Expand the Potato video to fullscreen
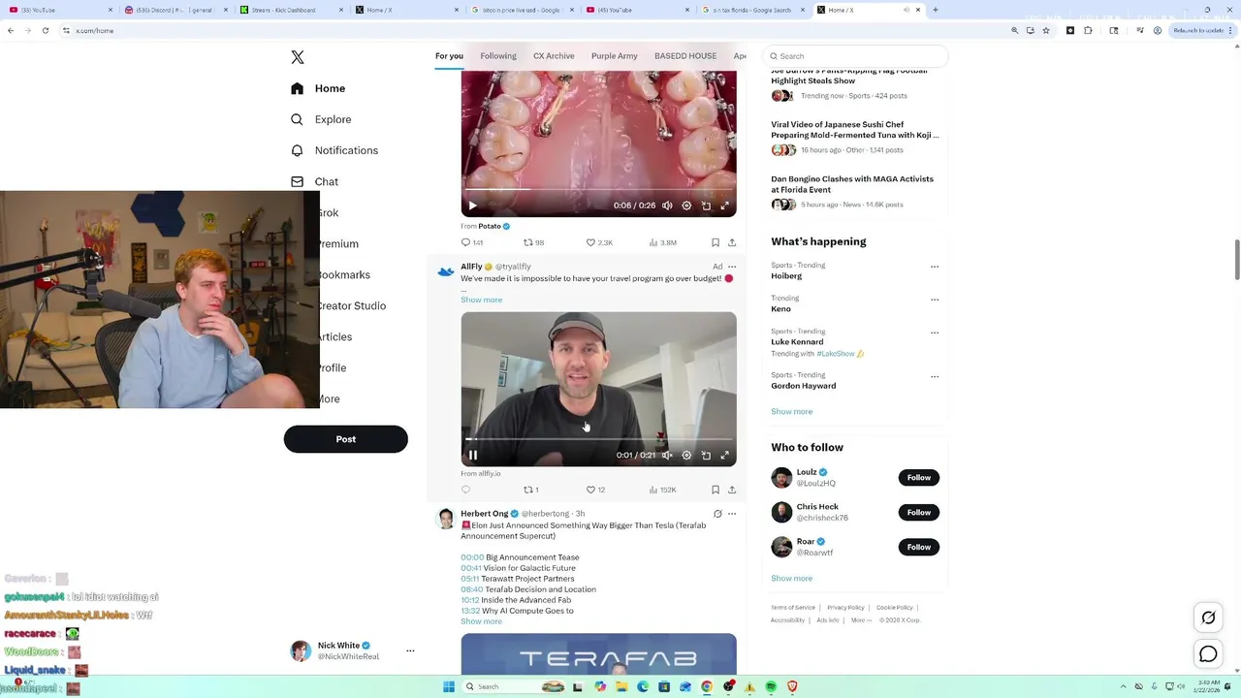 [724, 206]
